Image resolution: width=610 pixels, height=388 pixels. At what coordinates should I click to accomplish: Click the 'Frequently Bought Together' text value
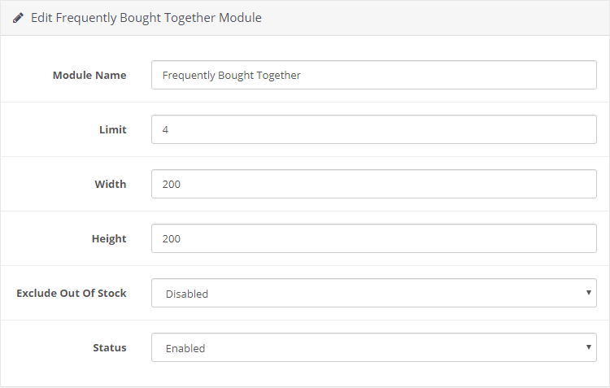[232, 76]
